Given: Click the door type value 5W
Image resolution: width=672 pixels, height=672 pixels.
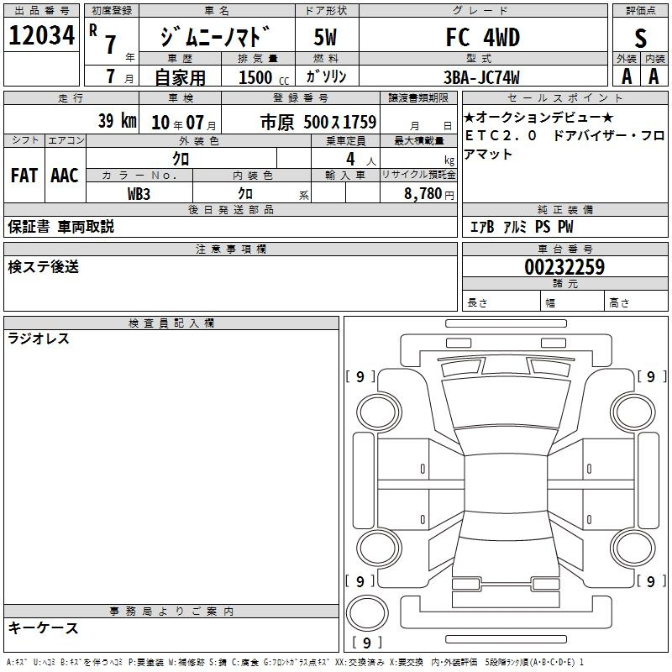Looking at the screenshot, I should click(326, 38).
